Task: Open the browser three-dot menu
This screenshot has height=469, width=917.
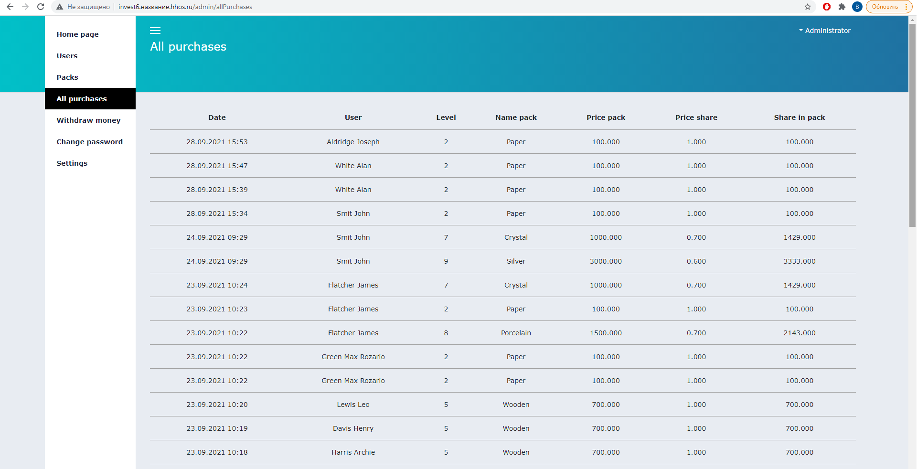Action: (906, 7)
